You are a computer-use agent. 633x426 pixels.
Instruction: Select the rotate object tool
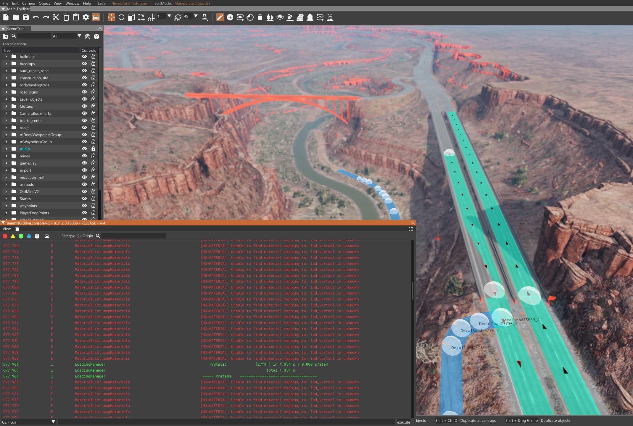tap(121, 17)
